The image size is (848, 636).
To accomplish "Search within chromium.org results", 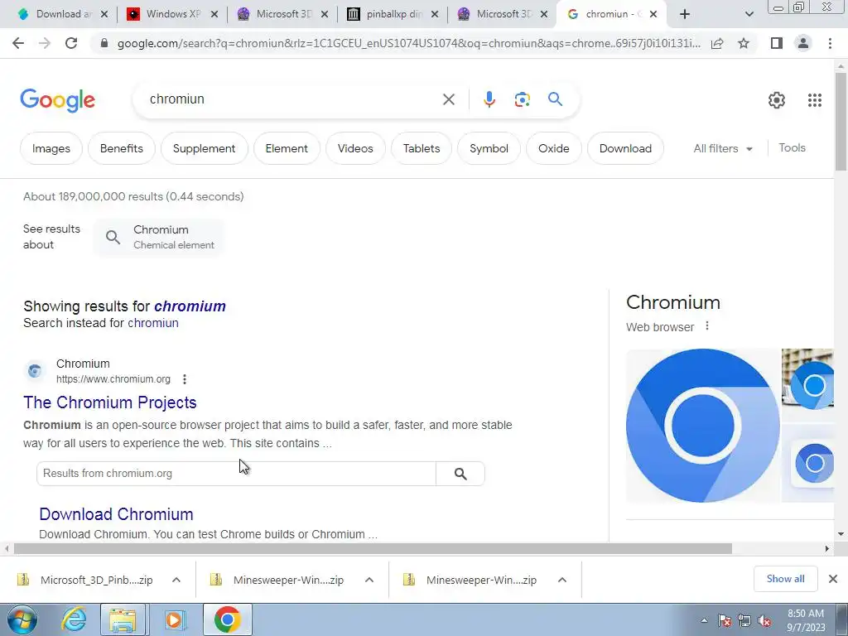I will [460, 474].
